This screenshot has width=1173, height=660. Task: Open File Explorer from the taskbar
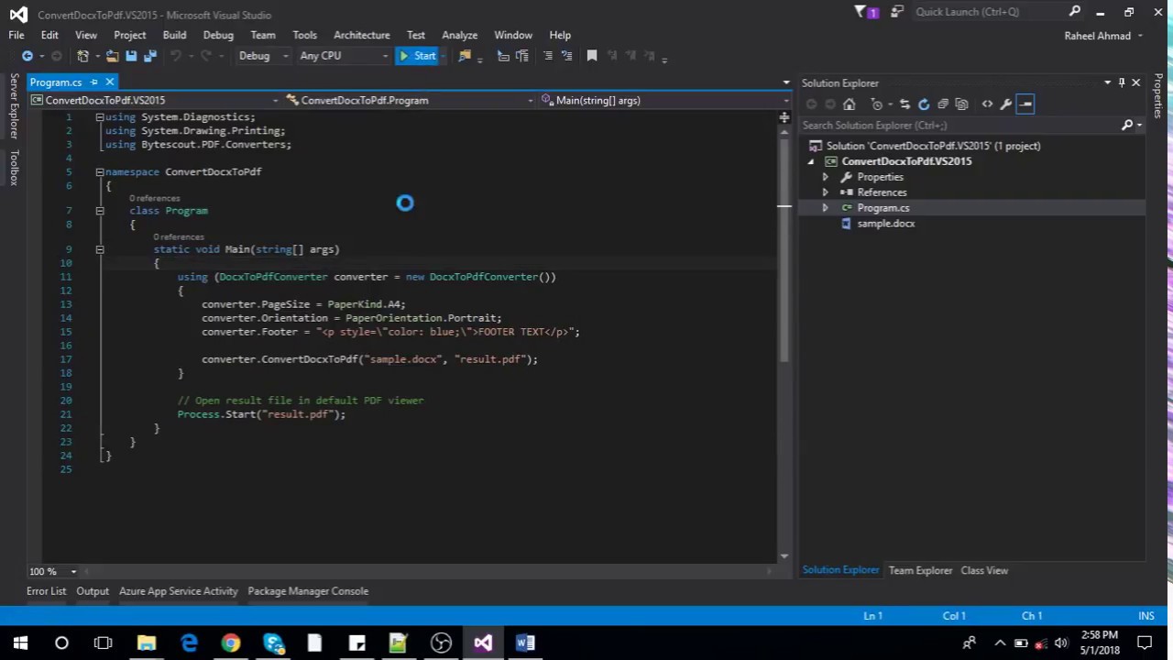tap(147, 643)
